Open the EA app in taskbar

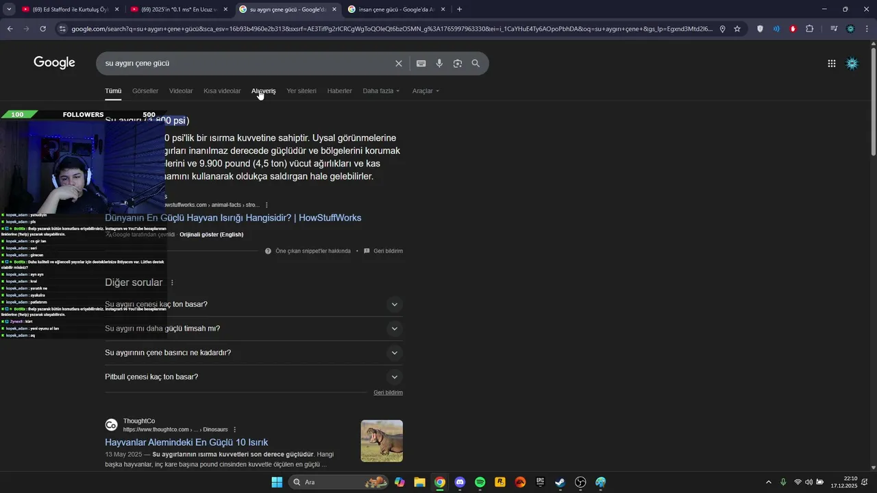(x=520, y=482)
